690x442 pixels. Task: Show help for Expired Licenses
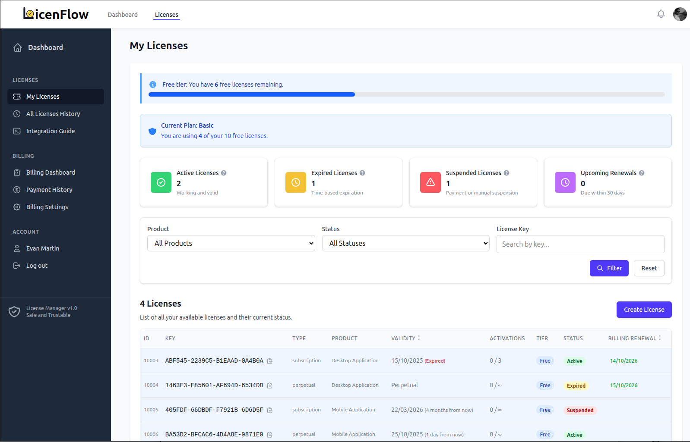pos(362,173)
